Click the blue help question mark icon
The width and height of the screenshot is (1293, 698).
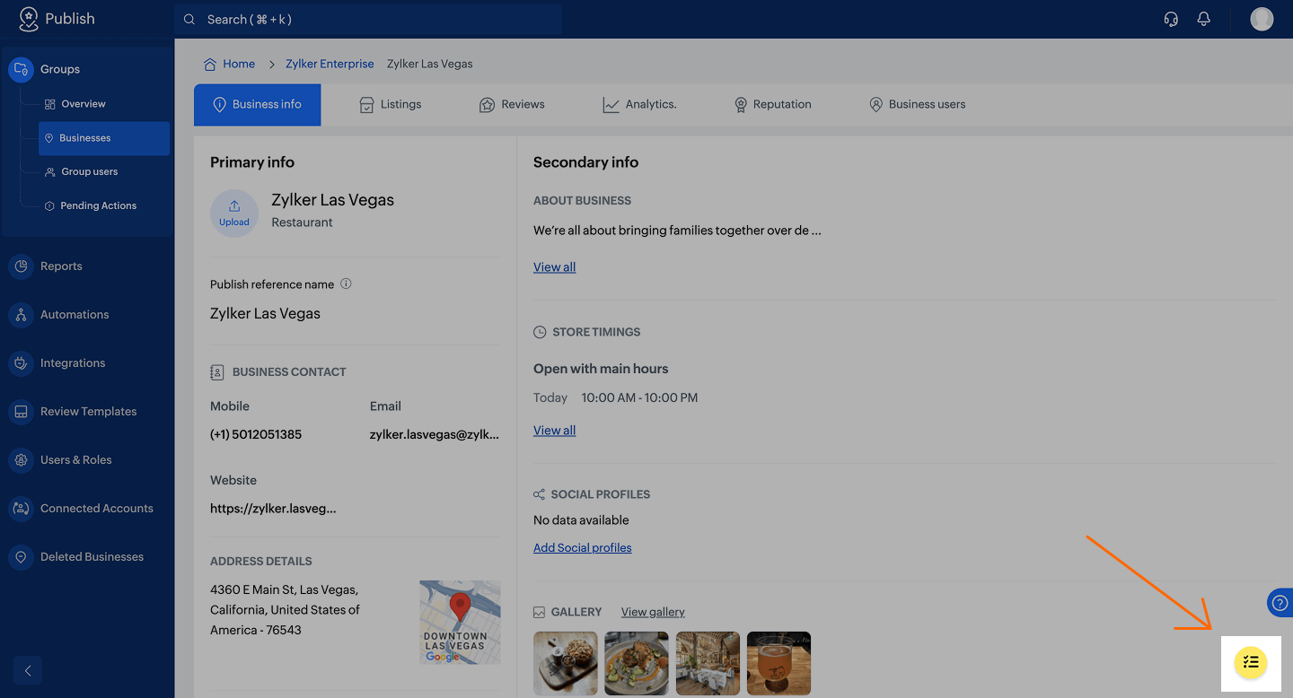coord(1280,603)
